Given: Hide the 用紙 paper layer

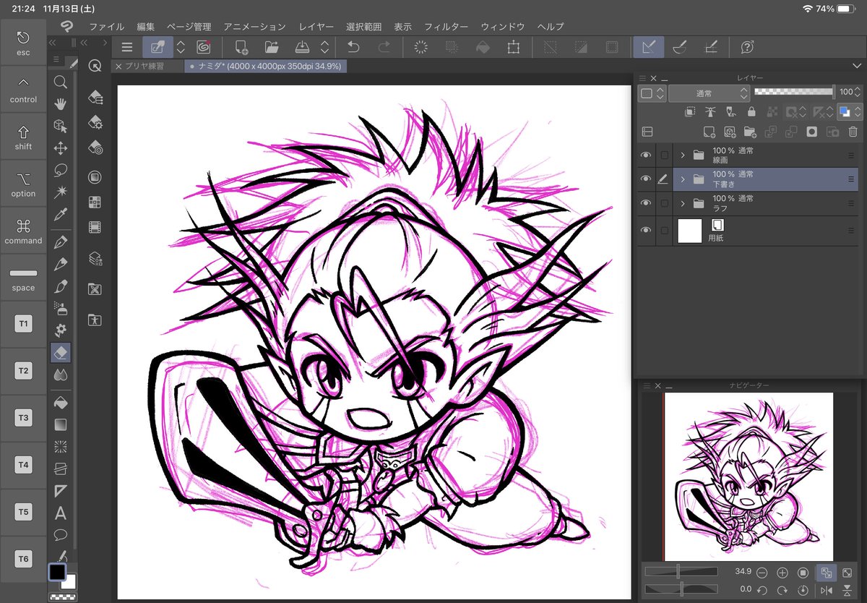Looking at the screenshot, I should (x=647, y=231).
